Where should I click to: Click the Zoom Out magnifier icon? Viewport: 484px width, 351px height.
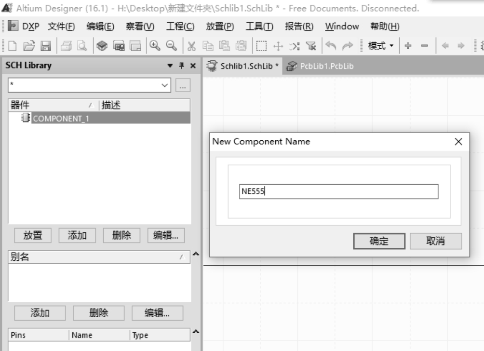pyautogui.click(x=171, y=46)
